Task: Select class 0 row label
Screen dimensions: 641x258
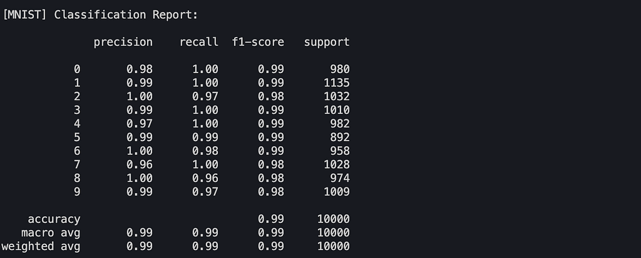Action: (x=77, y=69)
